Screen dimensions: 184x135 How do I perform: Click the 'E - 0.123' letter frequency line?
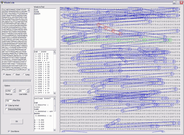pos(39,129)
